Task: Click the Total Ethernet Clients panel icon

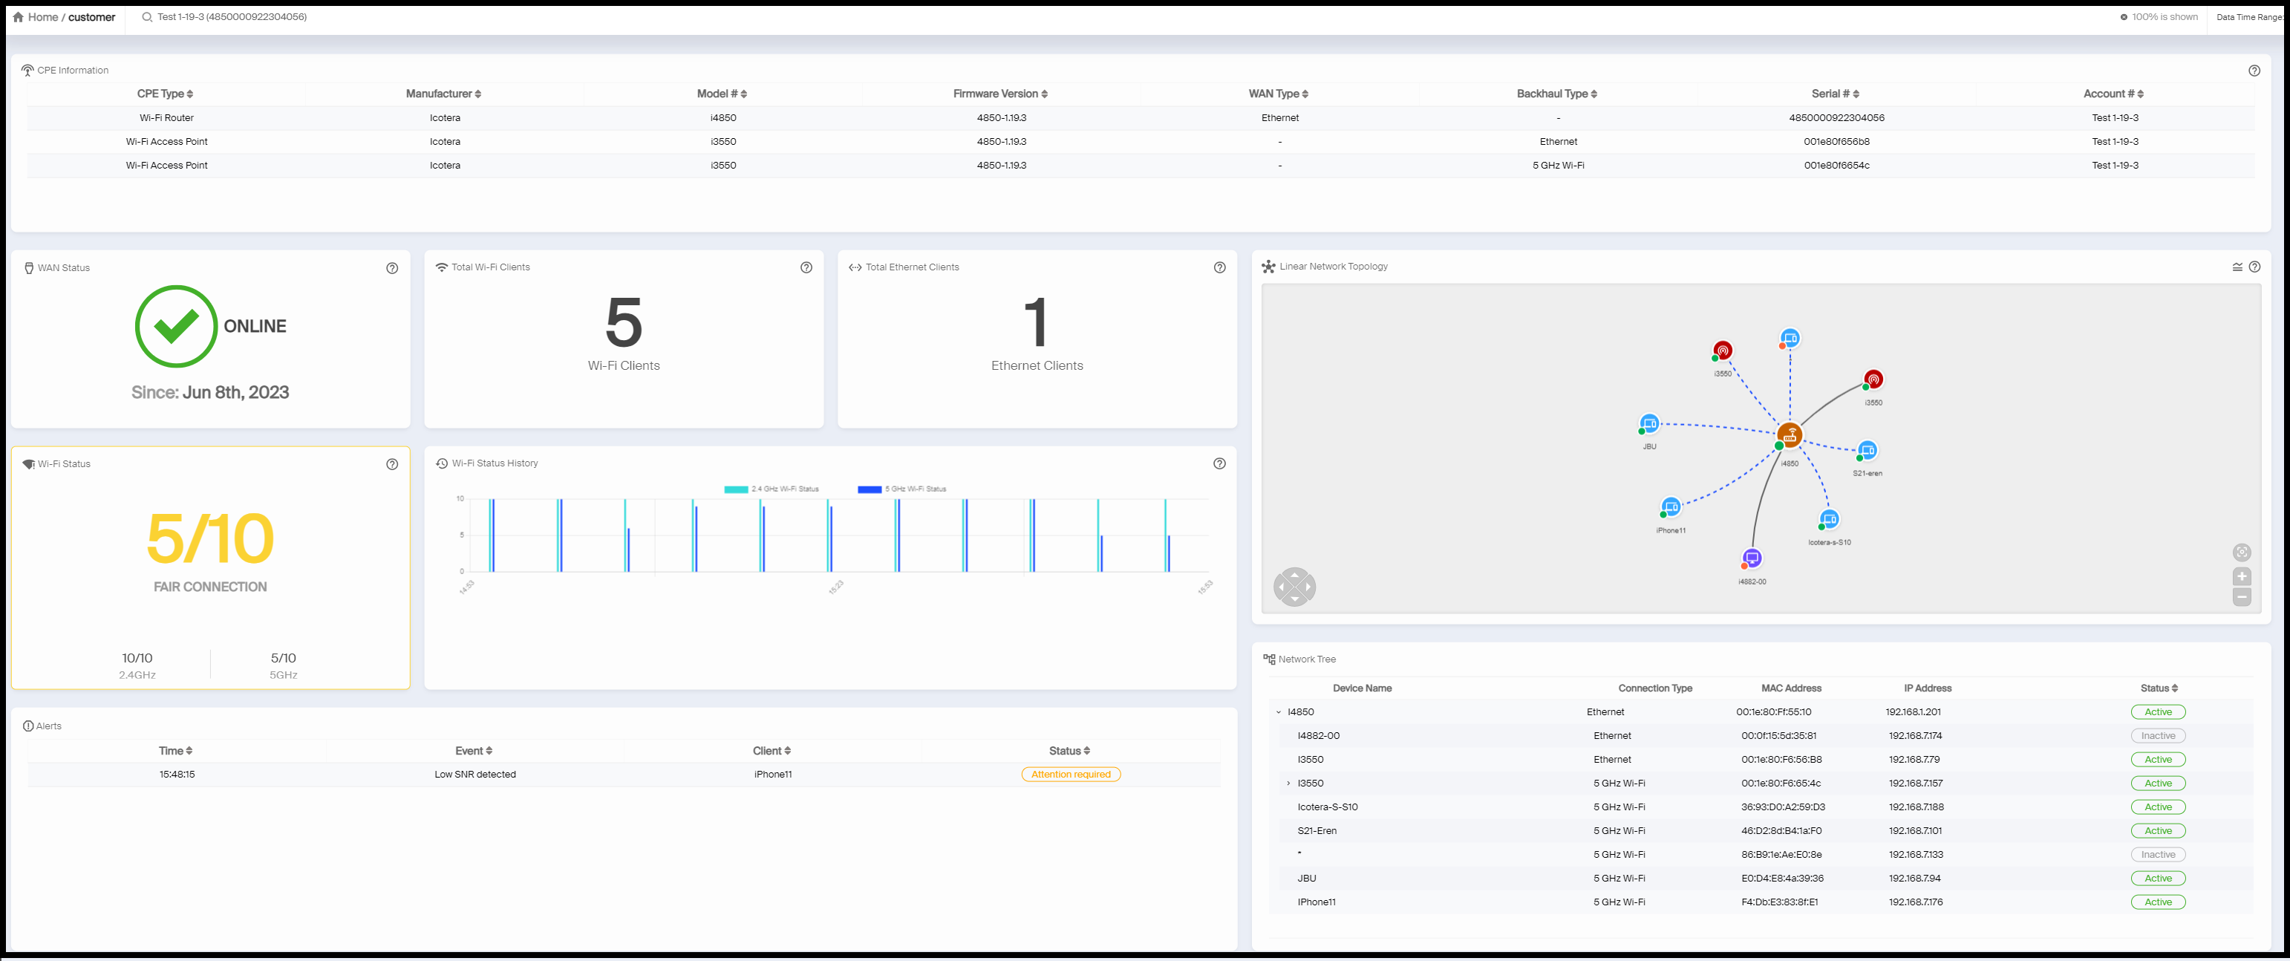Action: coord(855,266)
